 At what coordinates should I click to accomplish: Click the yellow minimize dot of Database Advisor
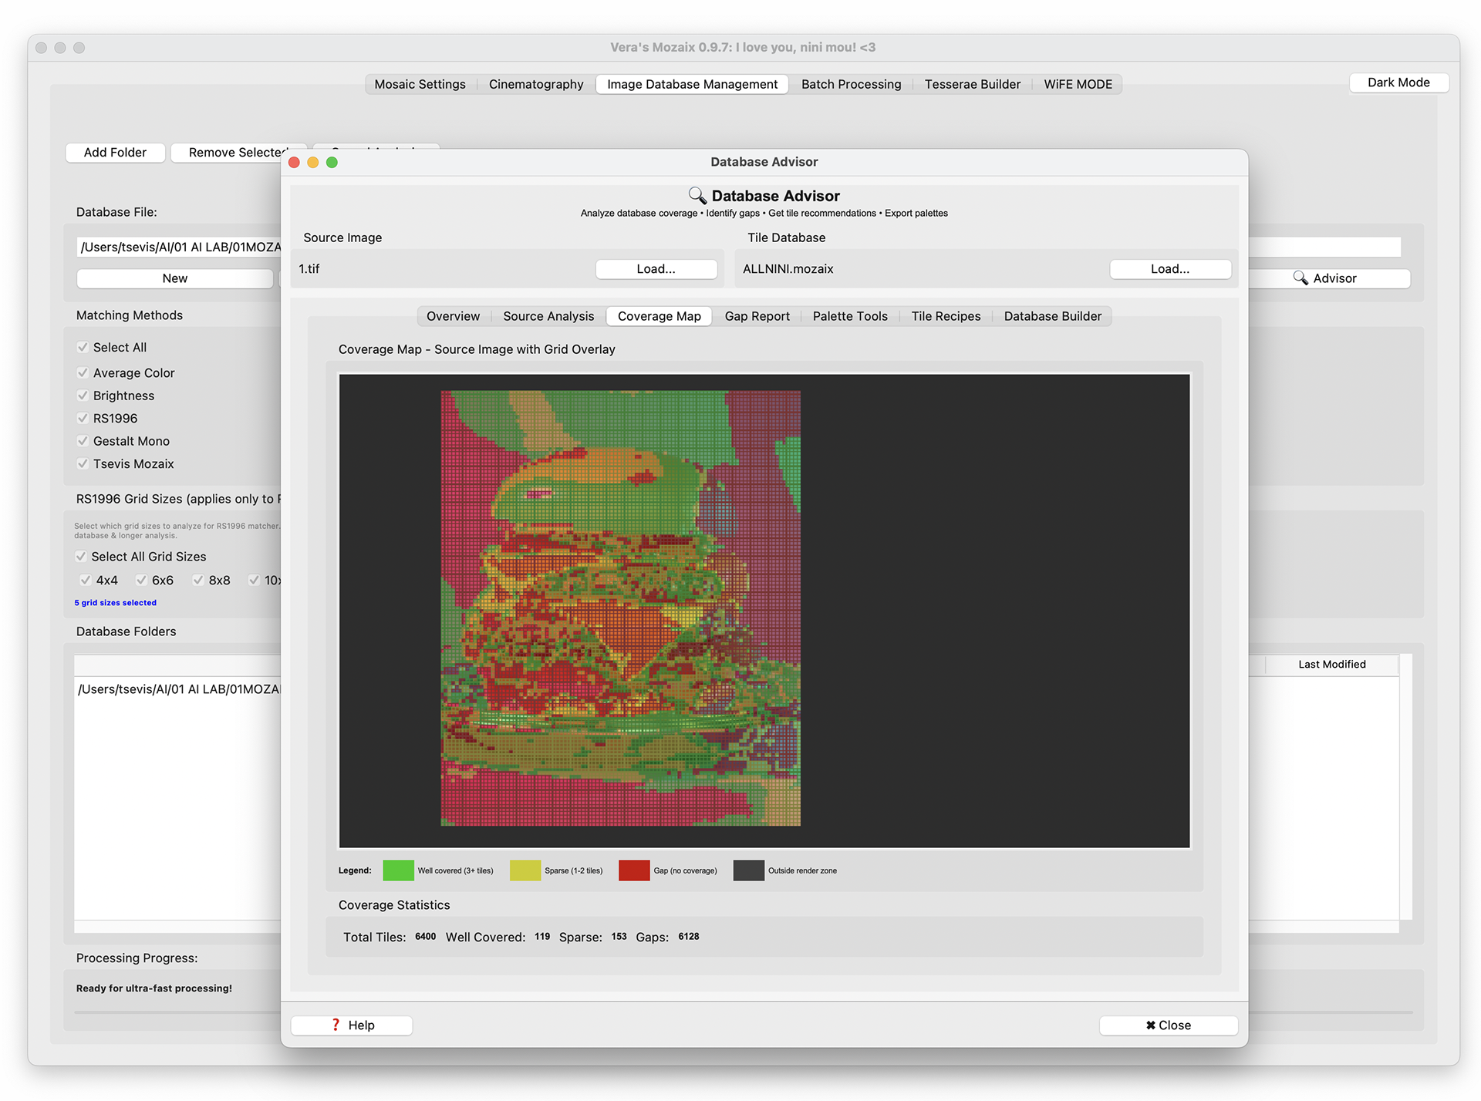click(312, 162)
